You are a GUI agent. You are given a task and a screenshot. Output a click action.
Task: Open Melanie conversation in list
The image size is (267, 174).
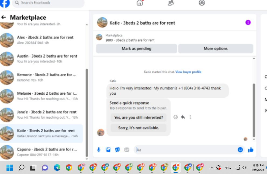[x=41, y=96]
